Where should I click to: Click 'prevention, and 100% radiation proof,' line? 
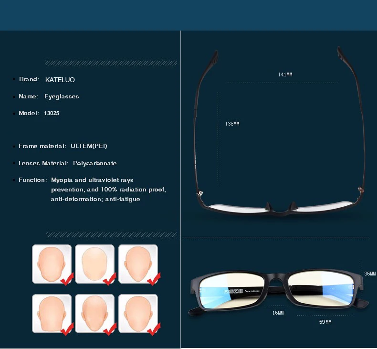point(108,190)
